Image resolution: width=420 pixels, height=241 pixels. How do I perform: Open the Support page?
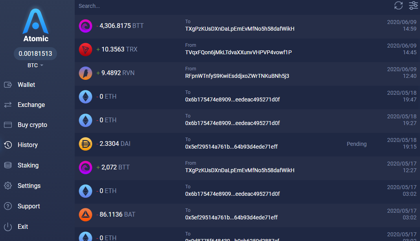tap(29, 206)
